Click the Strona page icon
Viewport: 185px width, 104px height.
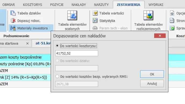point(172,21)
